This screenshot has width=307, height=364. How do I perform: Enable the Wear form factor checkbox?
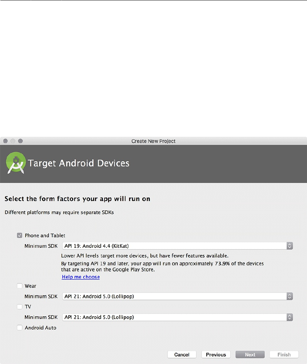tap(20, 286)
